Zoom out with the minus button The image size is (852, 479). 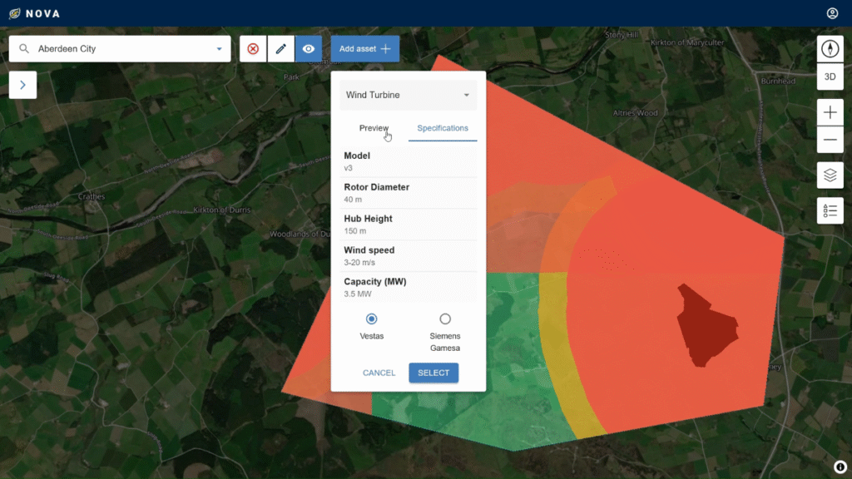point(830,140)
